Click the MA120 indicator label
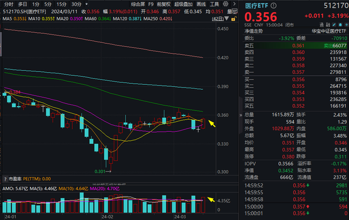This screenshot has width=349, height=220. click(x=120, y=19)
